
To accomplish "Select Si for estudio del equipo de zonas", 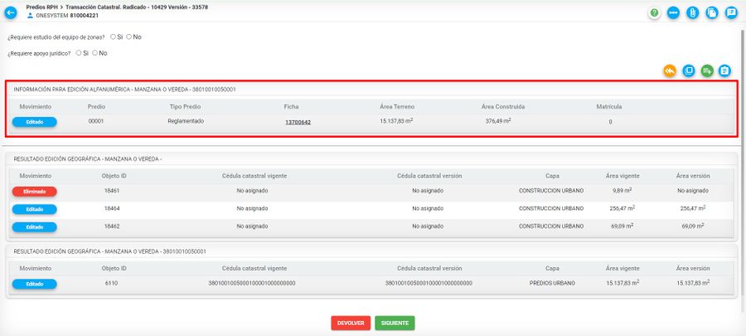I will (113, 37).
